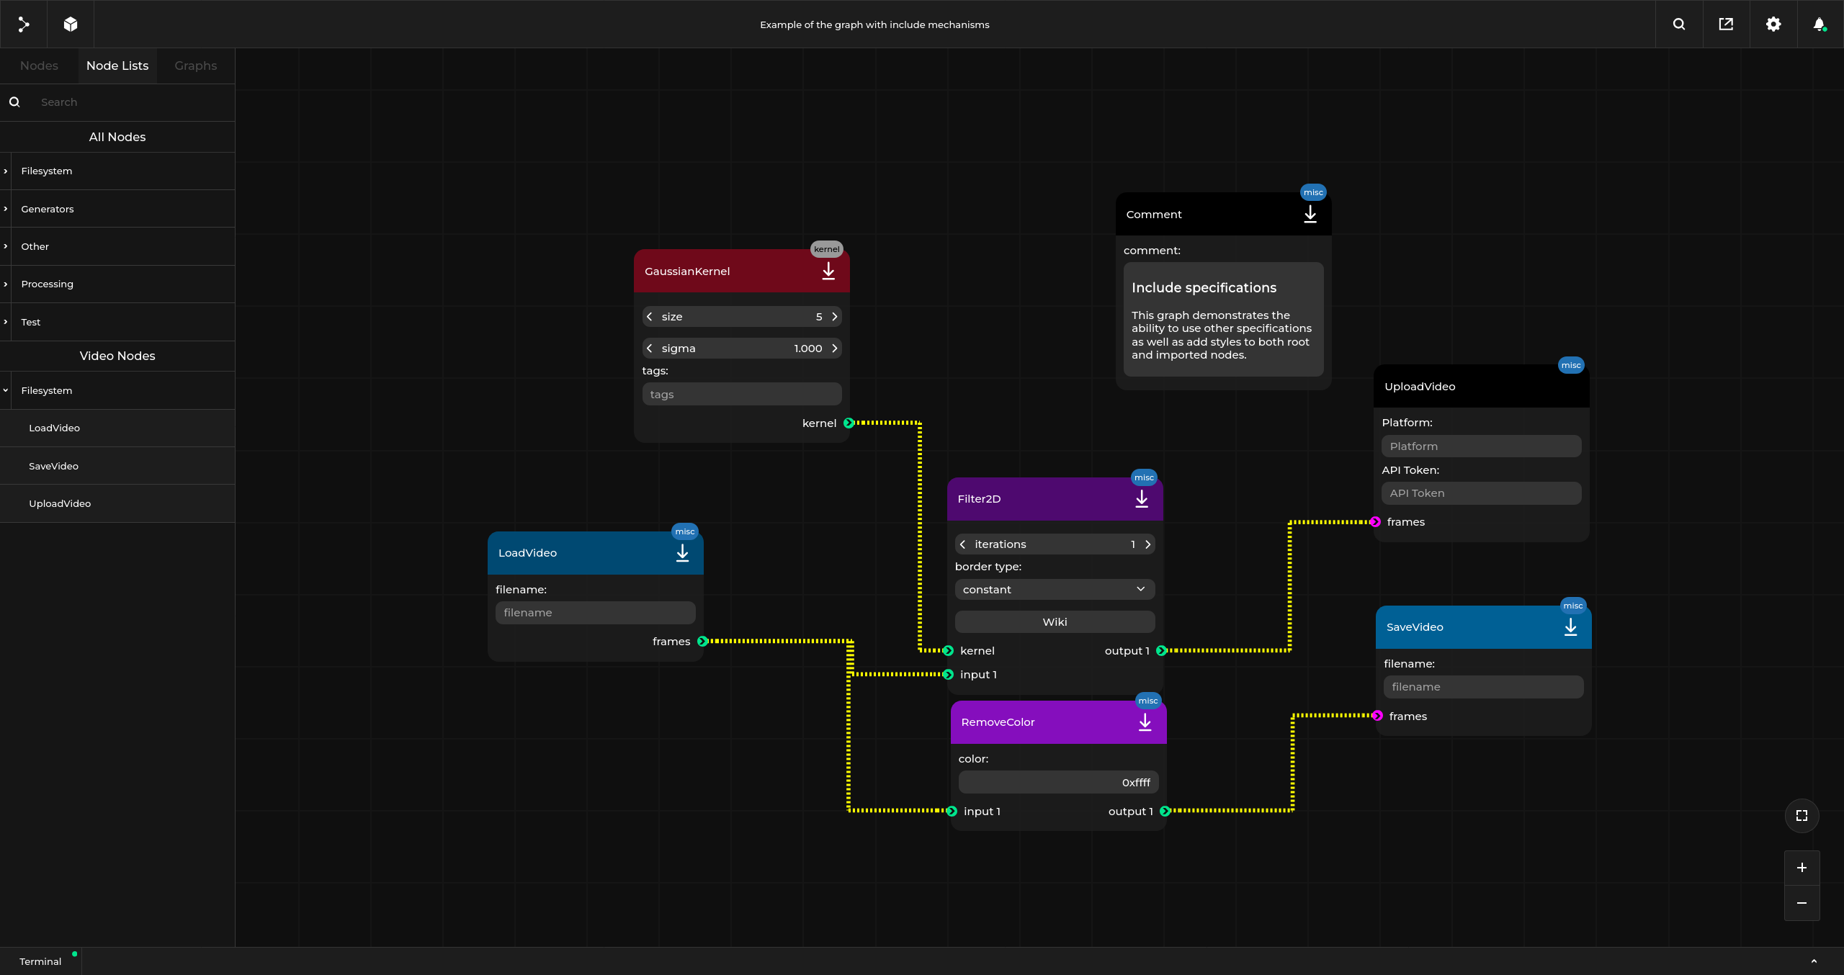
Task: Click tags input in GaussianKernel
Action: tap(742, 395)
